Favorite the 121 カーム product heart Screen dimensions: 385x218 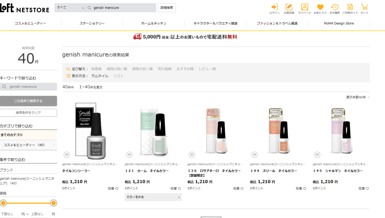pos(129,155)
